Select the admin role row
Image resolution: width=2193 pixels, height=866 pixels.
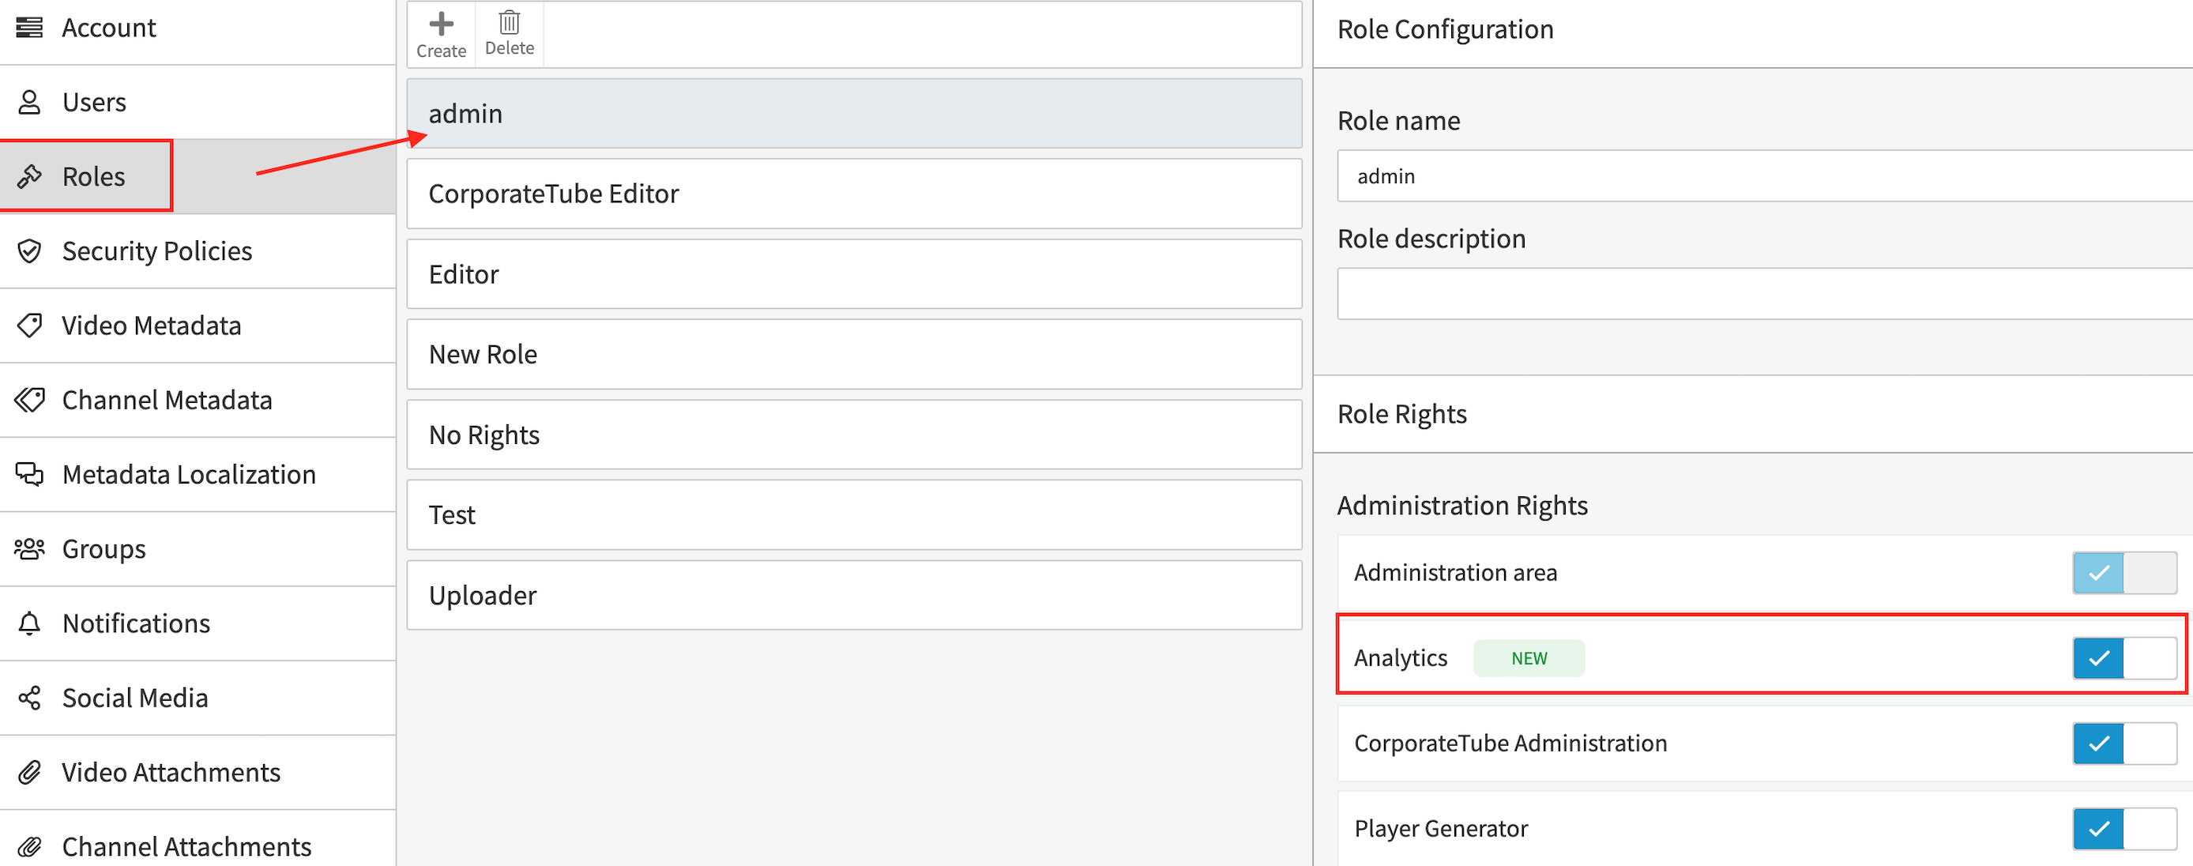[854, 113]
